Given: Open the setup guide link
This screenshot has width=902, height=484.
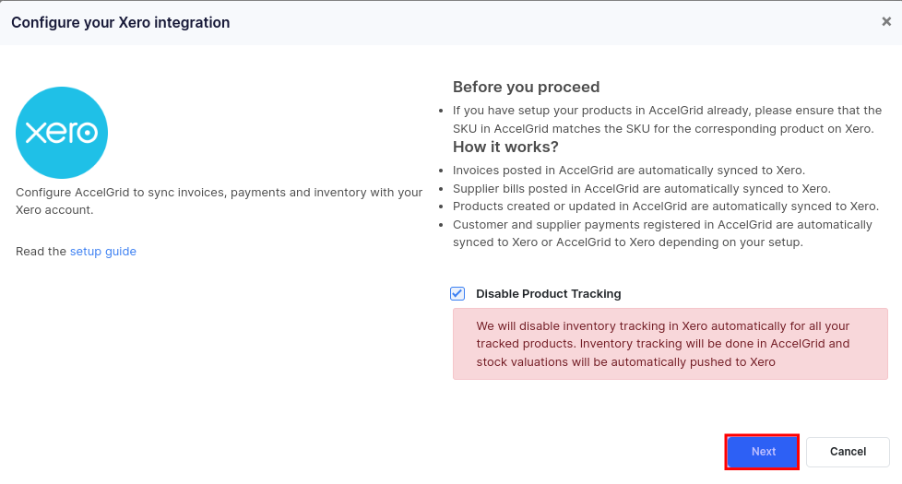Looking at the screenshot, I should (103, 252).
